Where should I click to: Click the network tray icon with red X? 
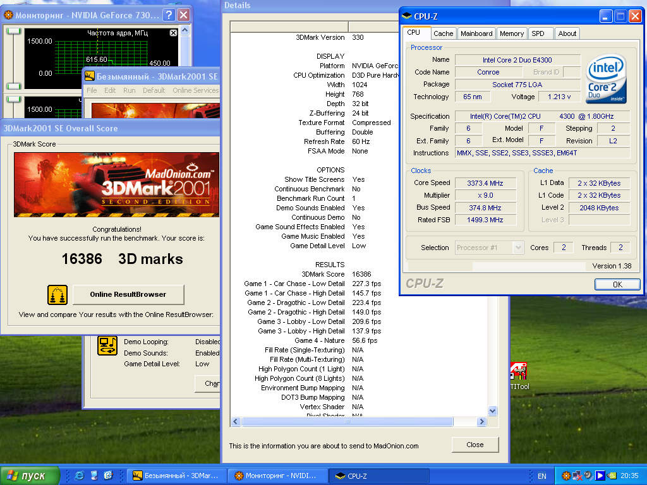point(577,476)
